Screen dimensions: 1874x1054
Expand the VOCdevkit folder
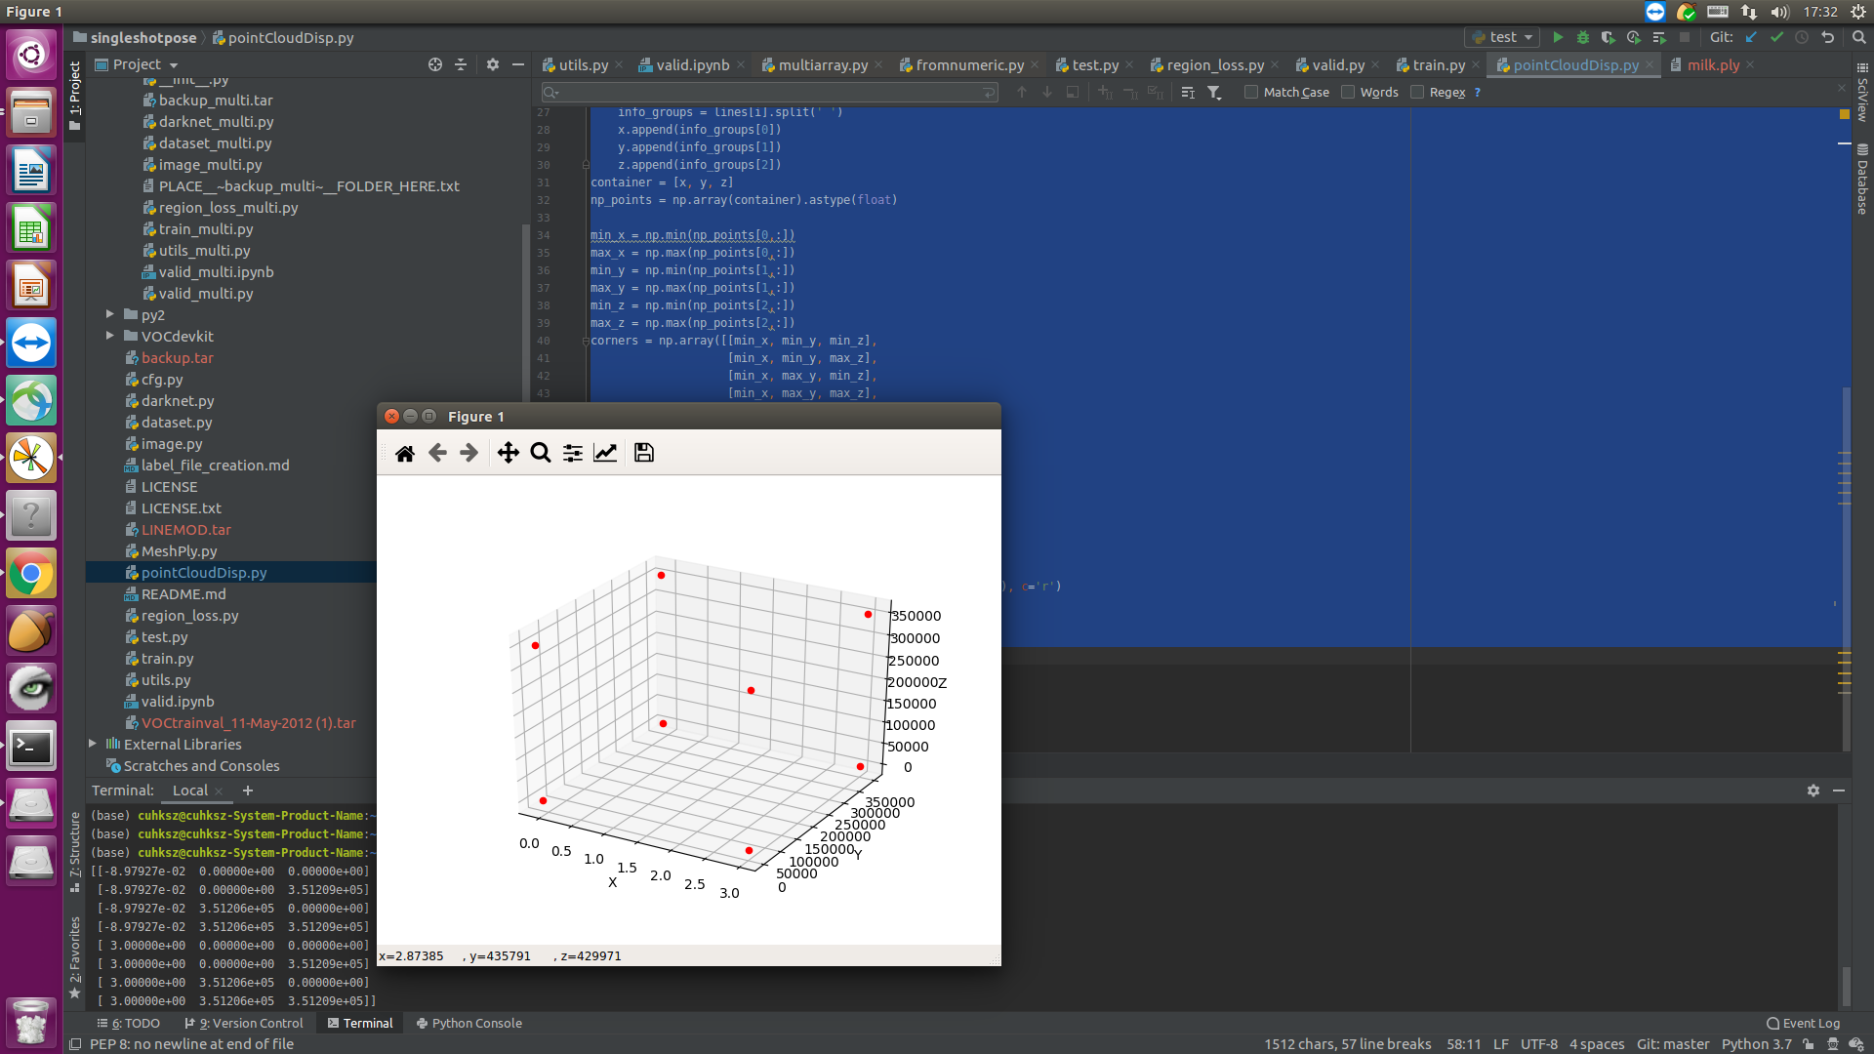[108, 336]
